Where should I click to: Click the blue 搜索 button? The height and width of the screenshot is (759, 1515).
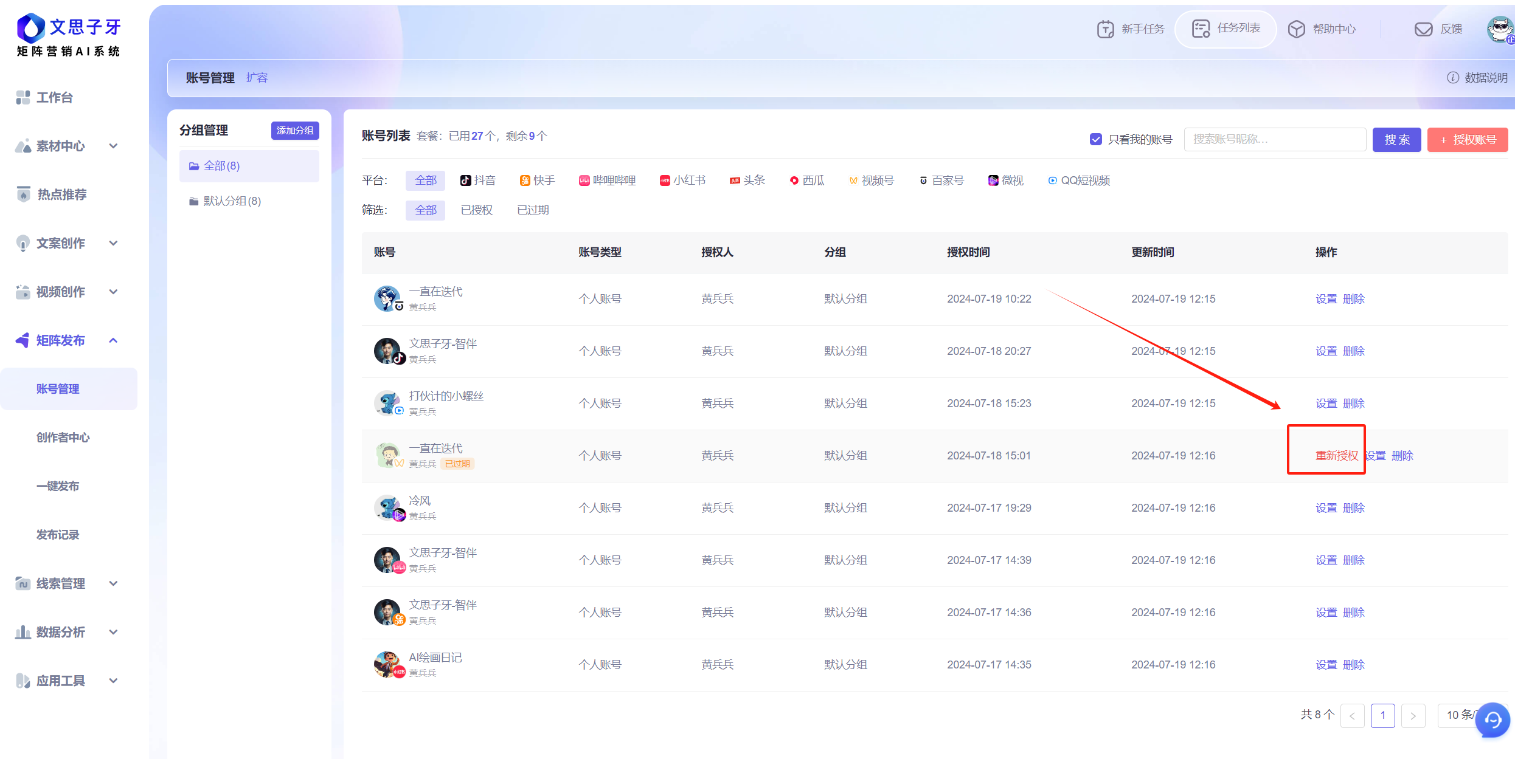[x=1397, y=140]
